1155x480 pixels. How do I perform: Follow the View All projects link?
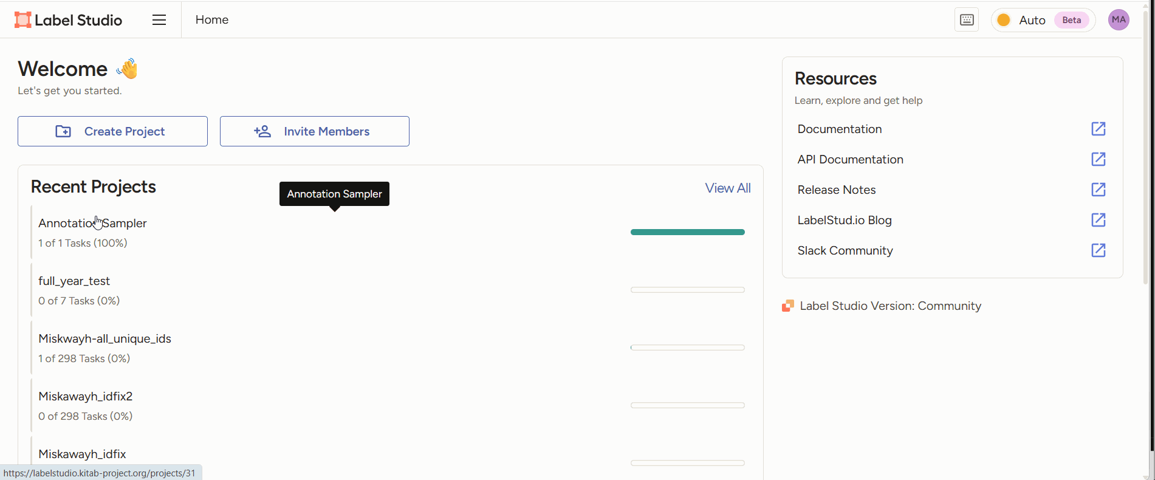pyautogui.click(x=727, y=188)
